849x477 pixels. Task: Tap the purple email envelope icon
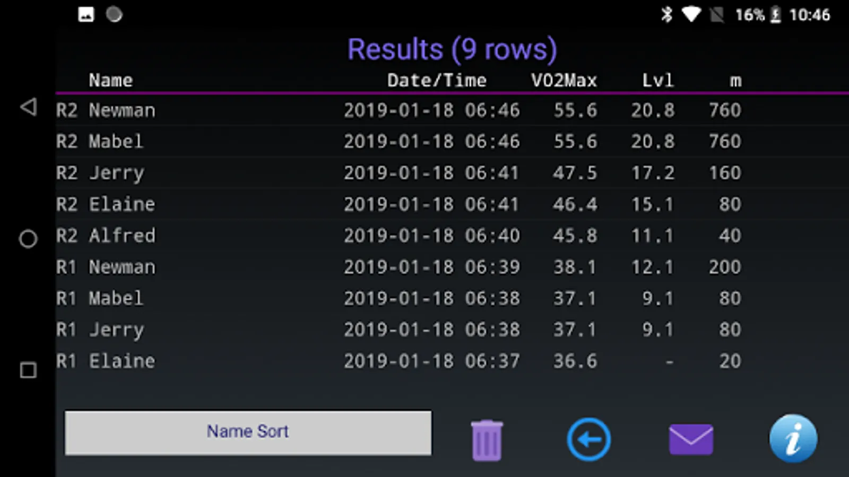(x=691, y=439)
